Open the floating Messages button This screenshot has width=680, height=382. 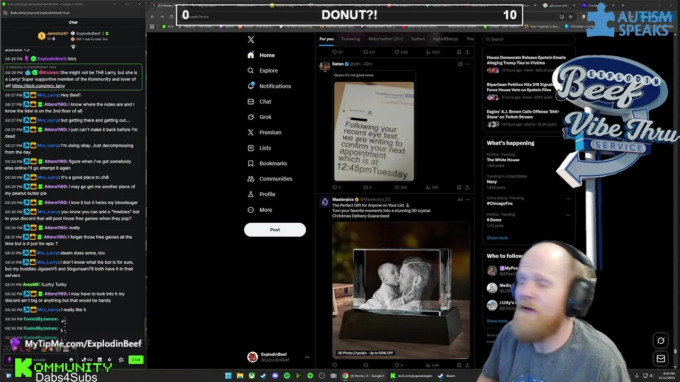[661, 359]
